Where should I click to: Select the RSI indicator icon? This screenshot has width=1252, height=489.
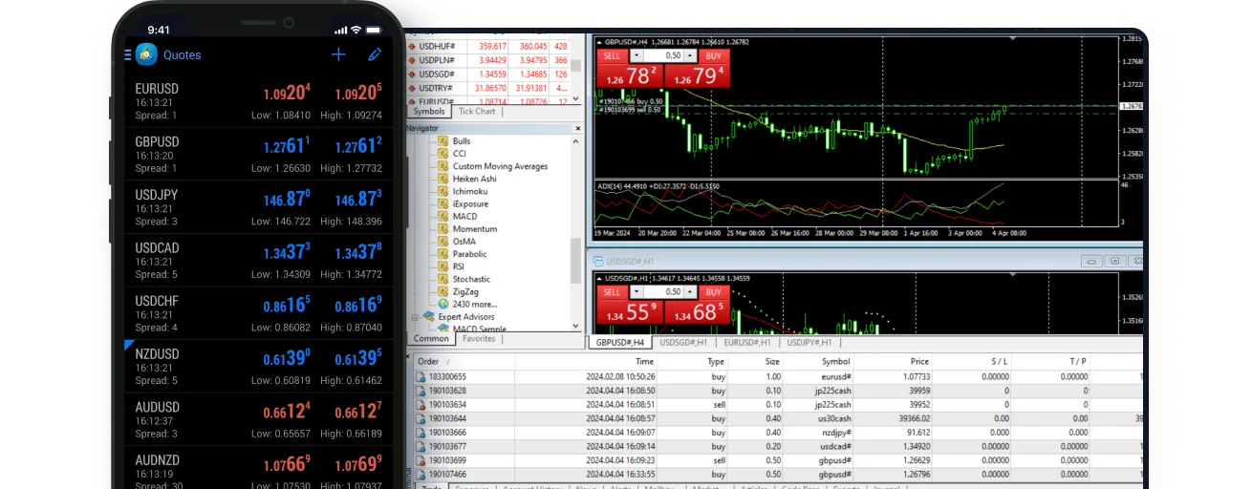(443, 266)
